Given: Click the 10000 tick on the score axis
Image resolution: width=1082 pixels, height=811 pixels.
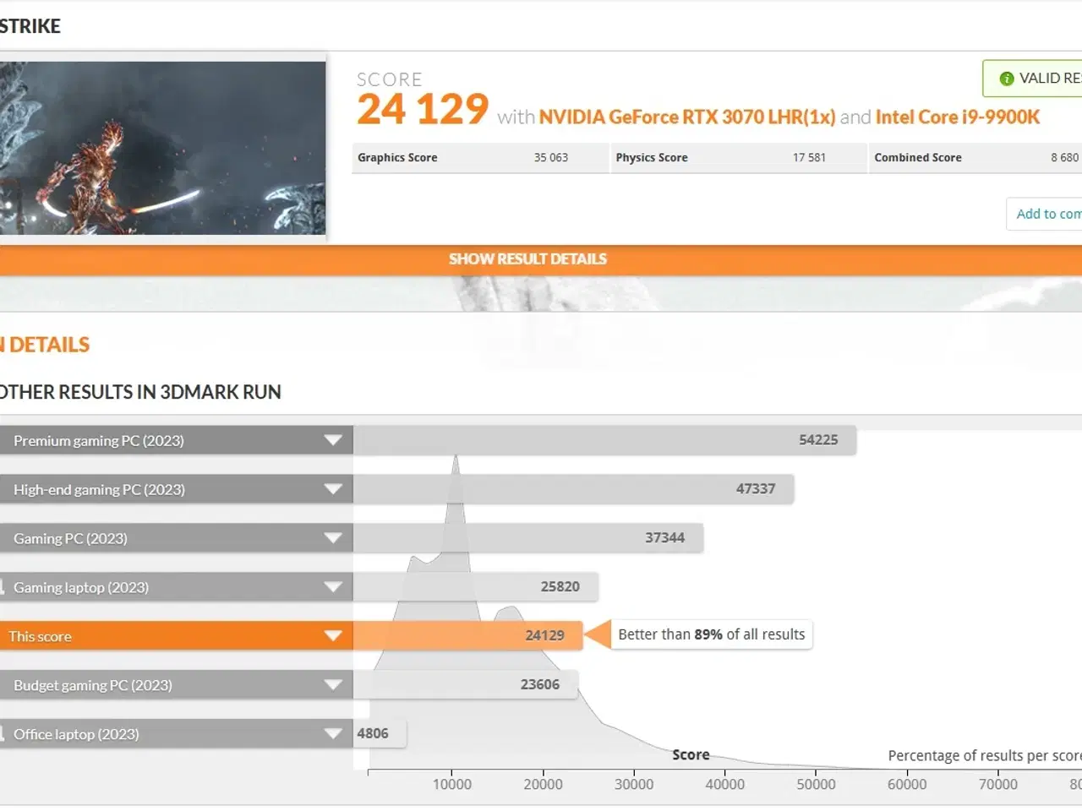Looking at the screenshot, I should click(x=452, y=784).
